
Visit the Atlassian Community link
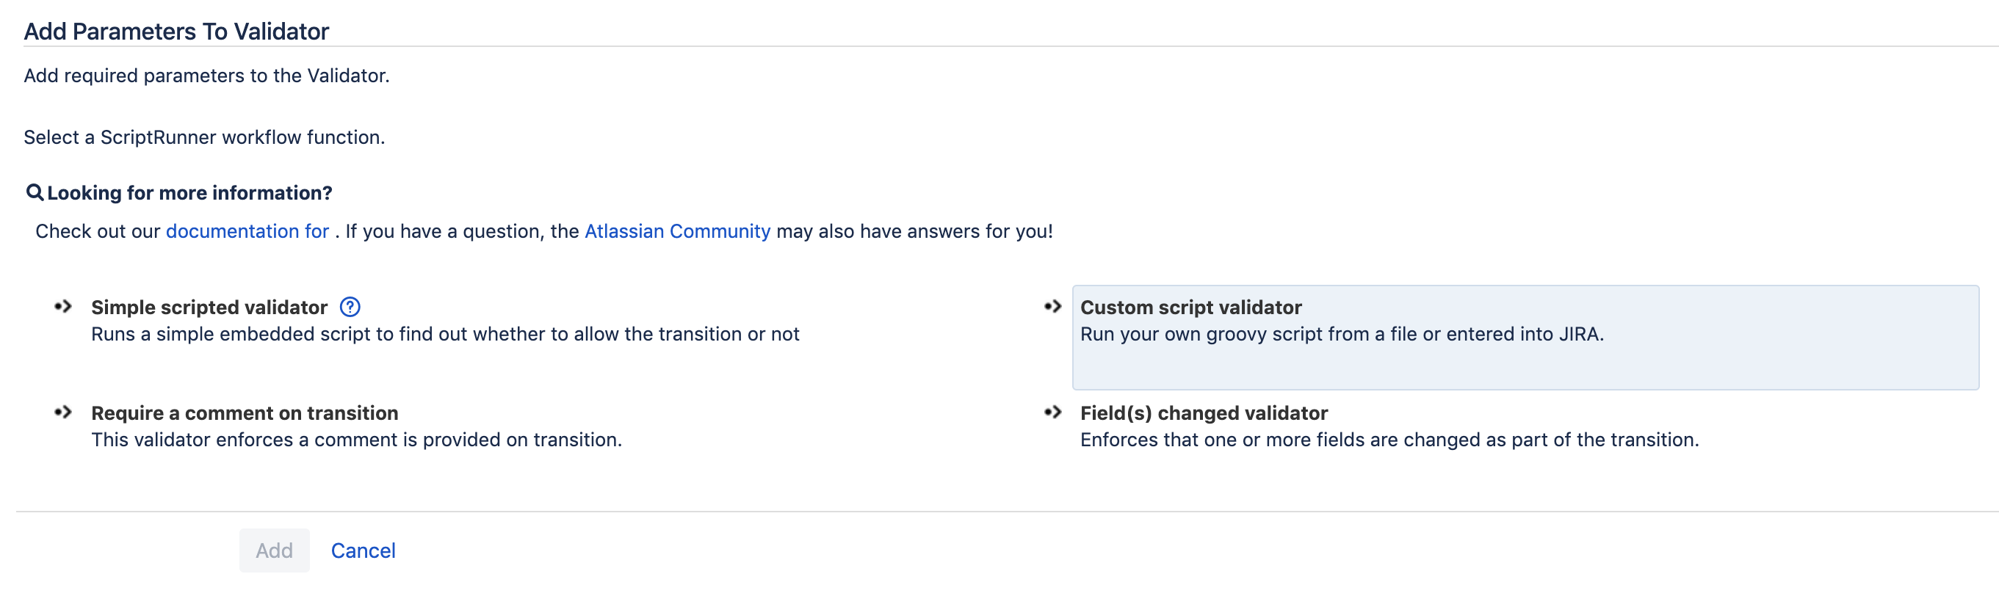(x=676, y=231)
